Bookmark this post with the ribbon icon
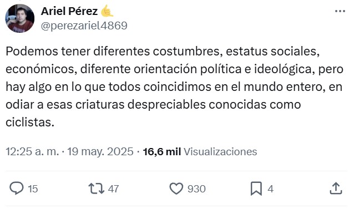The height and width of the screenshot is (209, 349). 256,188
